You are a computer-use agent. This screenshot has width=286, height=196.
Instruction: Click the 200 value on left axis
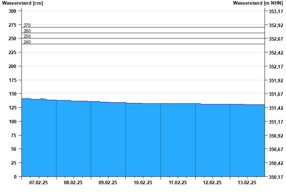pos(13,66)
